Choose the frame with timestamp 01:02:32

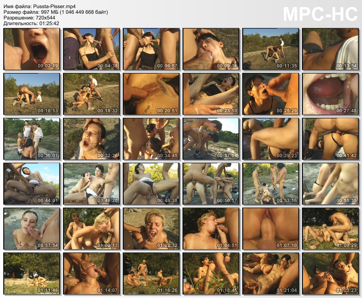click(151, 228)
